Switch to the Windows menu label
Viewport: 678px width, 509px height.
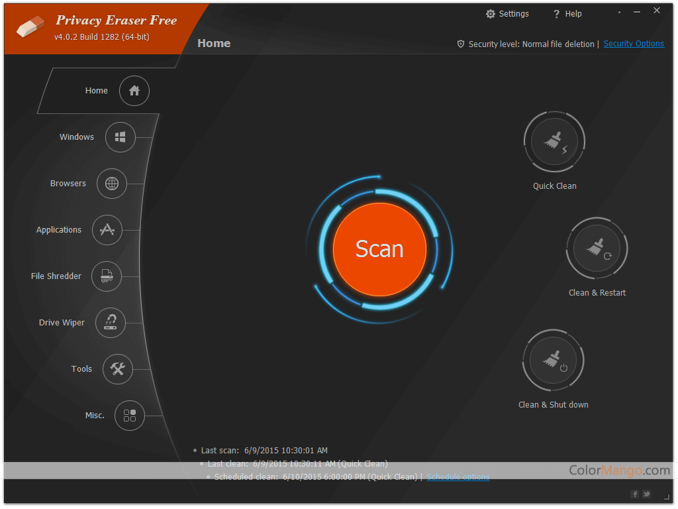(77, 137)
